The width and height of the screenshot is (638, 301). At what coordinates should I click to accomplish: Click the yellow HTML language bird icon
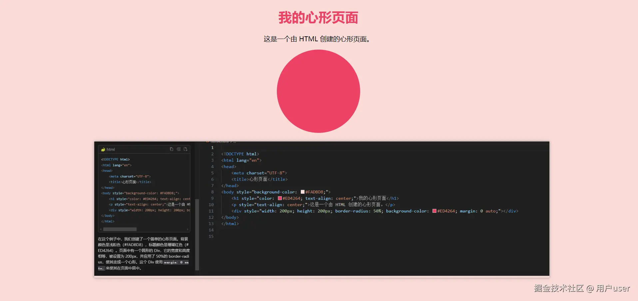point(103,149)
